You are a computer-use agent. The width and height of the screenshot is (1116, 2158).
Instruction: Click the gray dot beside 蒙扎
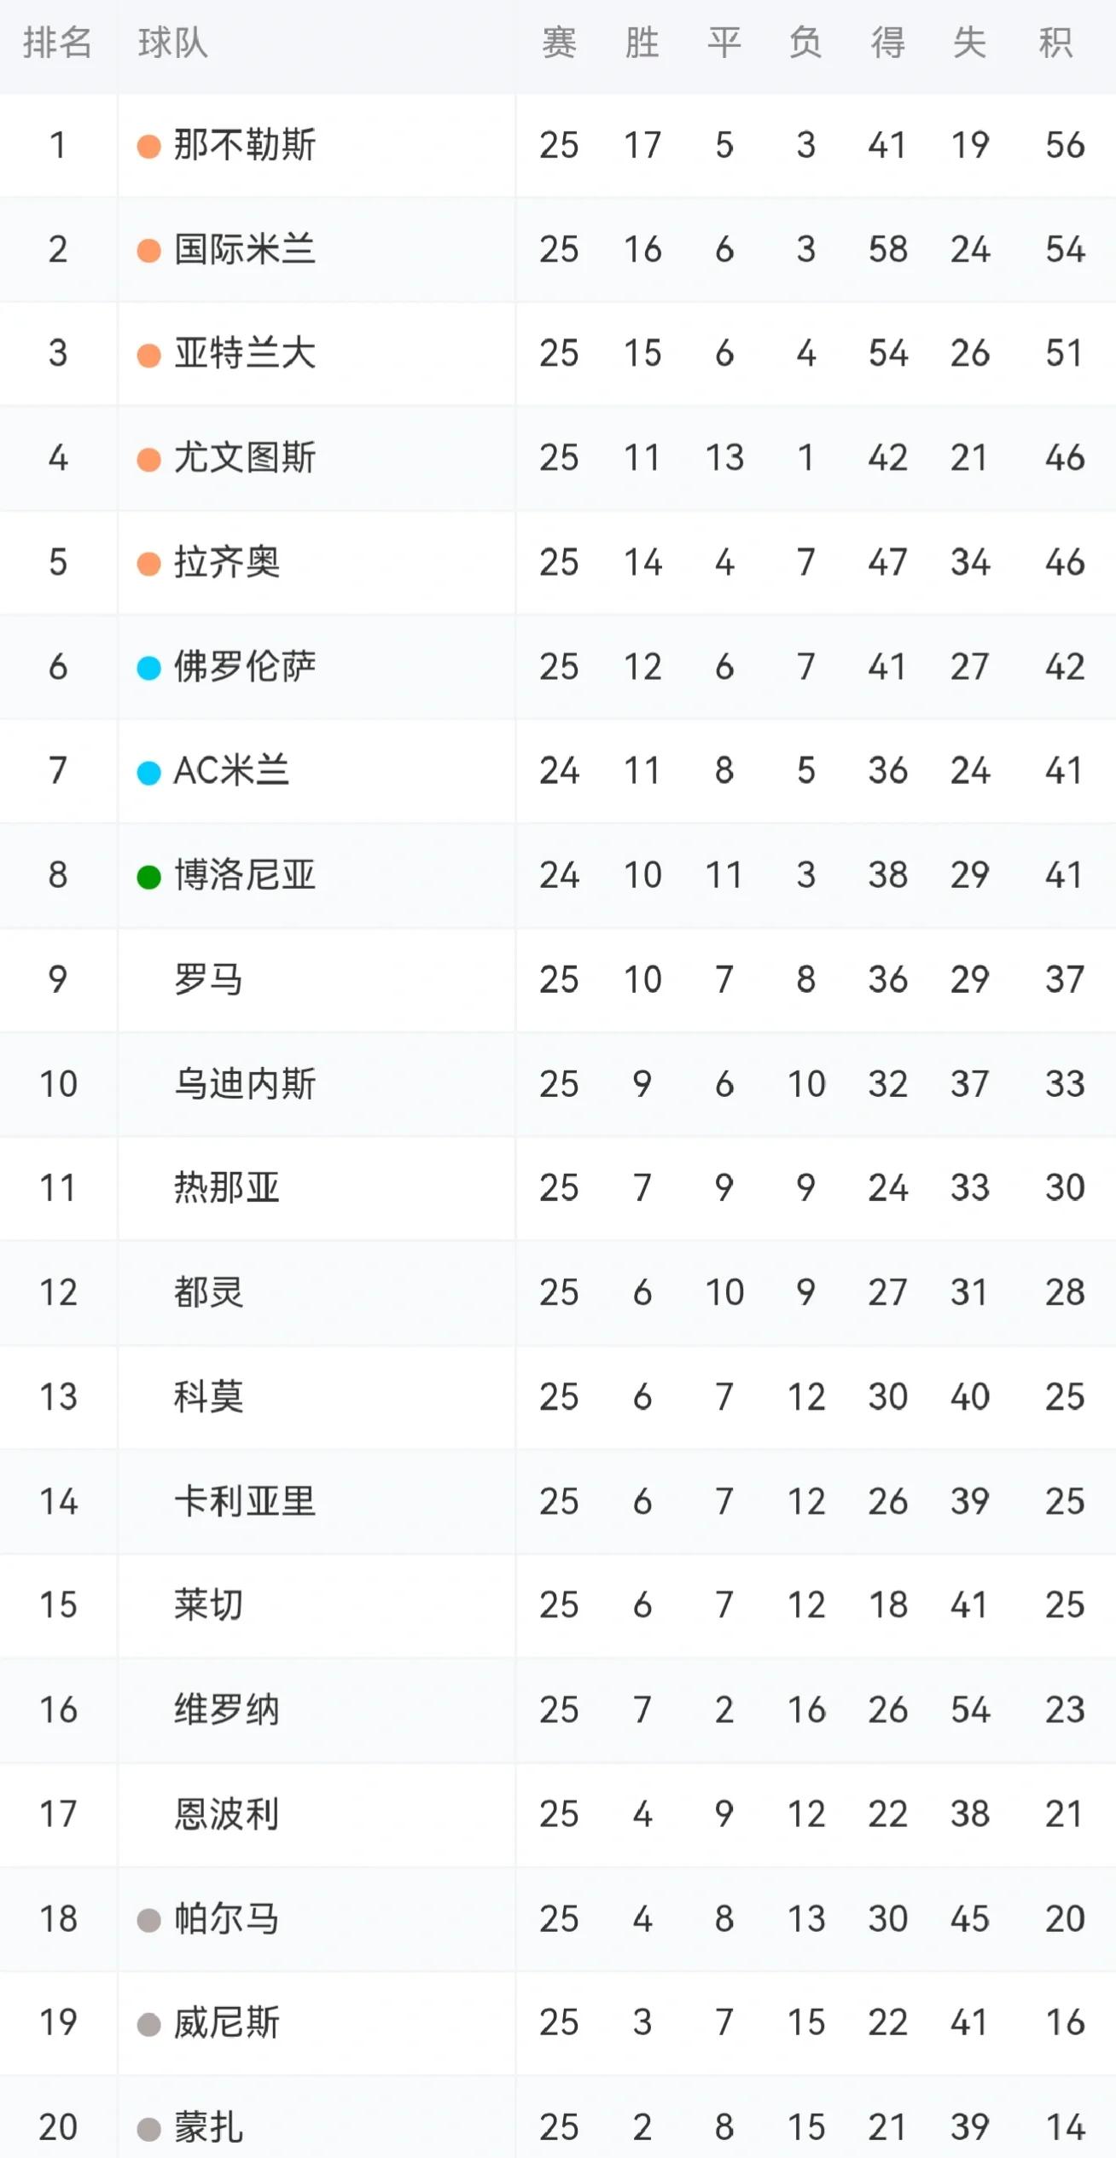pyautogui.click(x=149, y=2129)
